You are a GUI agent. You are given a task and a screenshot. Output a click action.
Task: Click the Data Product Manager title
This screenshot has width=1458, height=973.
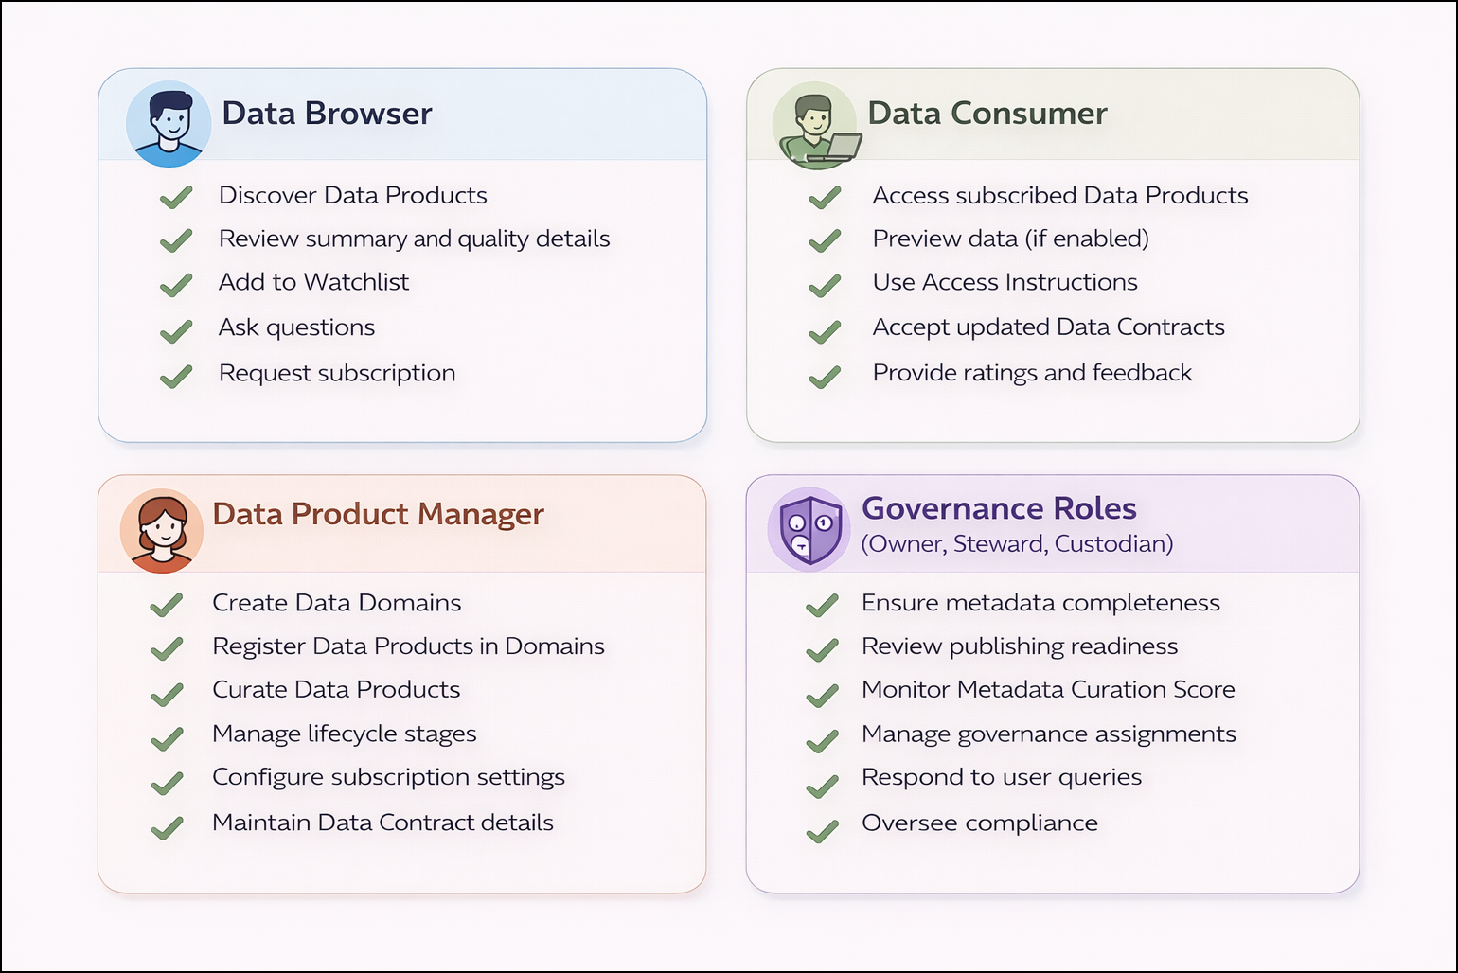coord(378,514)
